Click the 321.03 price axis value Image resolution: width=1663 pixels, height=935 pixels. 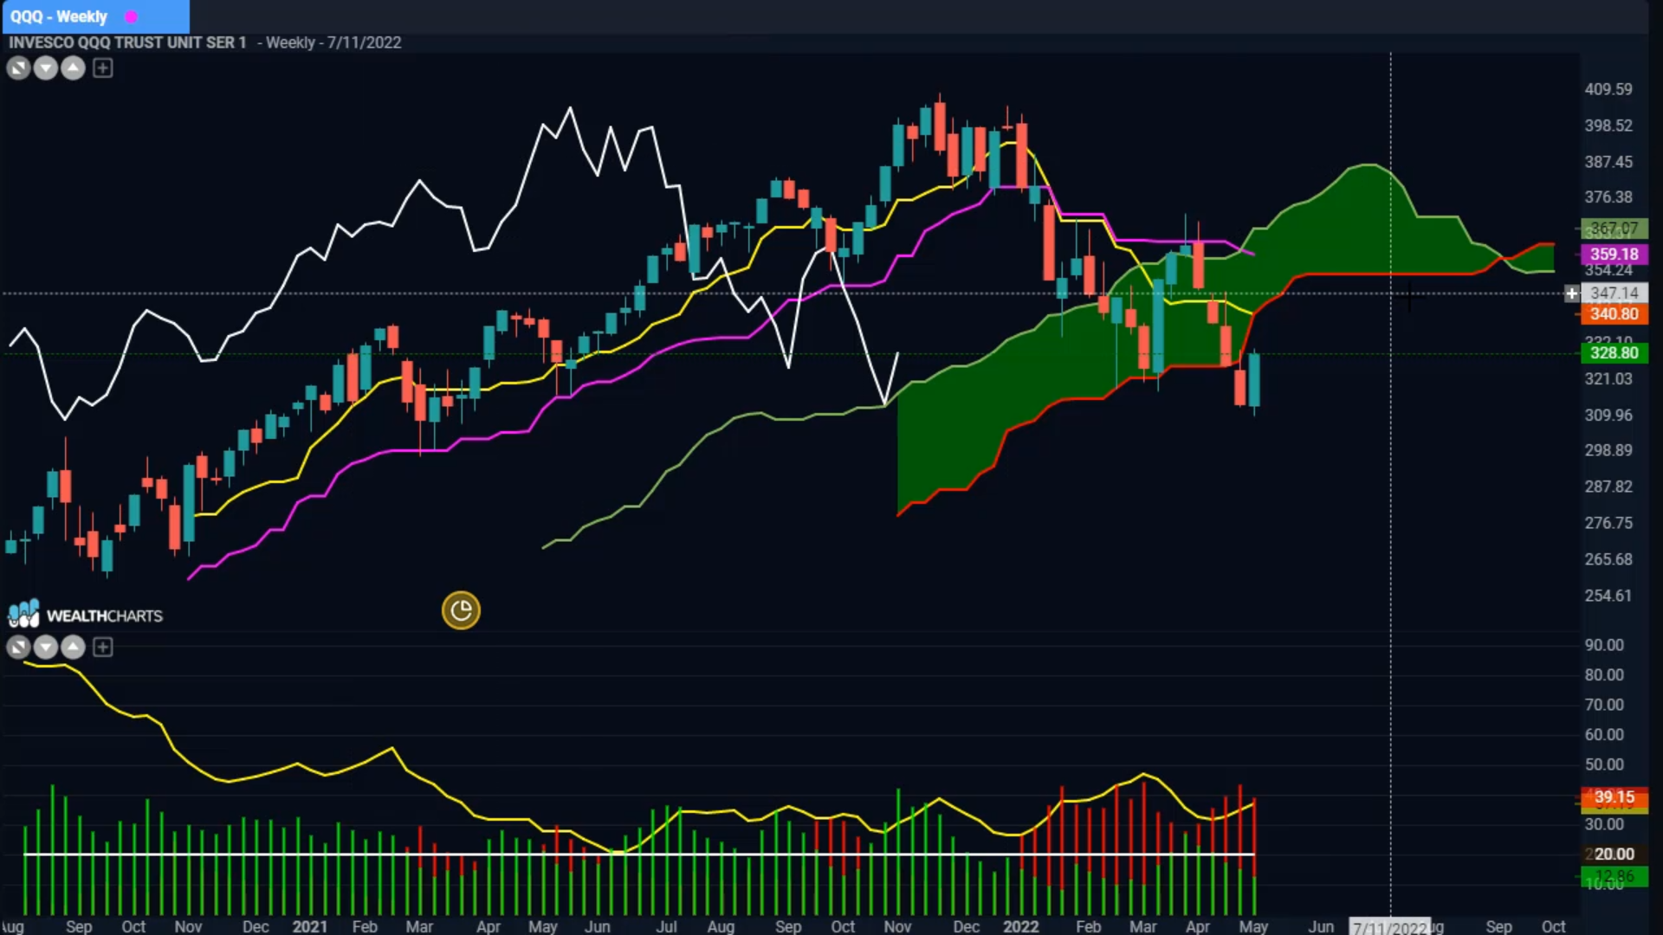click(1608, 379)
